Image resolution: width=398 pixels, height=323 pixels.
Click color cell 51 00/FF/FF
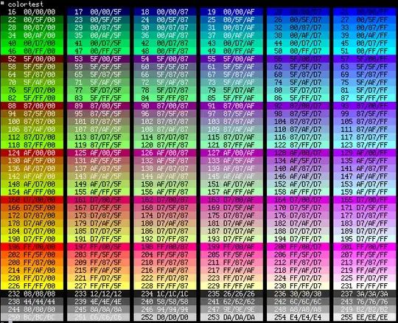365,51
